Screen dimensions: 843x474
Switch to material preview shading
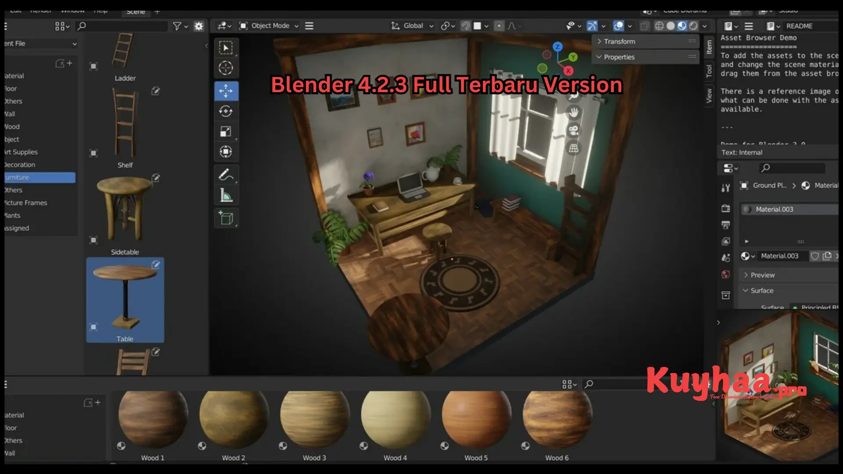point(682,26)
